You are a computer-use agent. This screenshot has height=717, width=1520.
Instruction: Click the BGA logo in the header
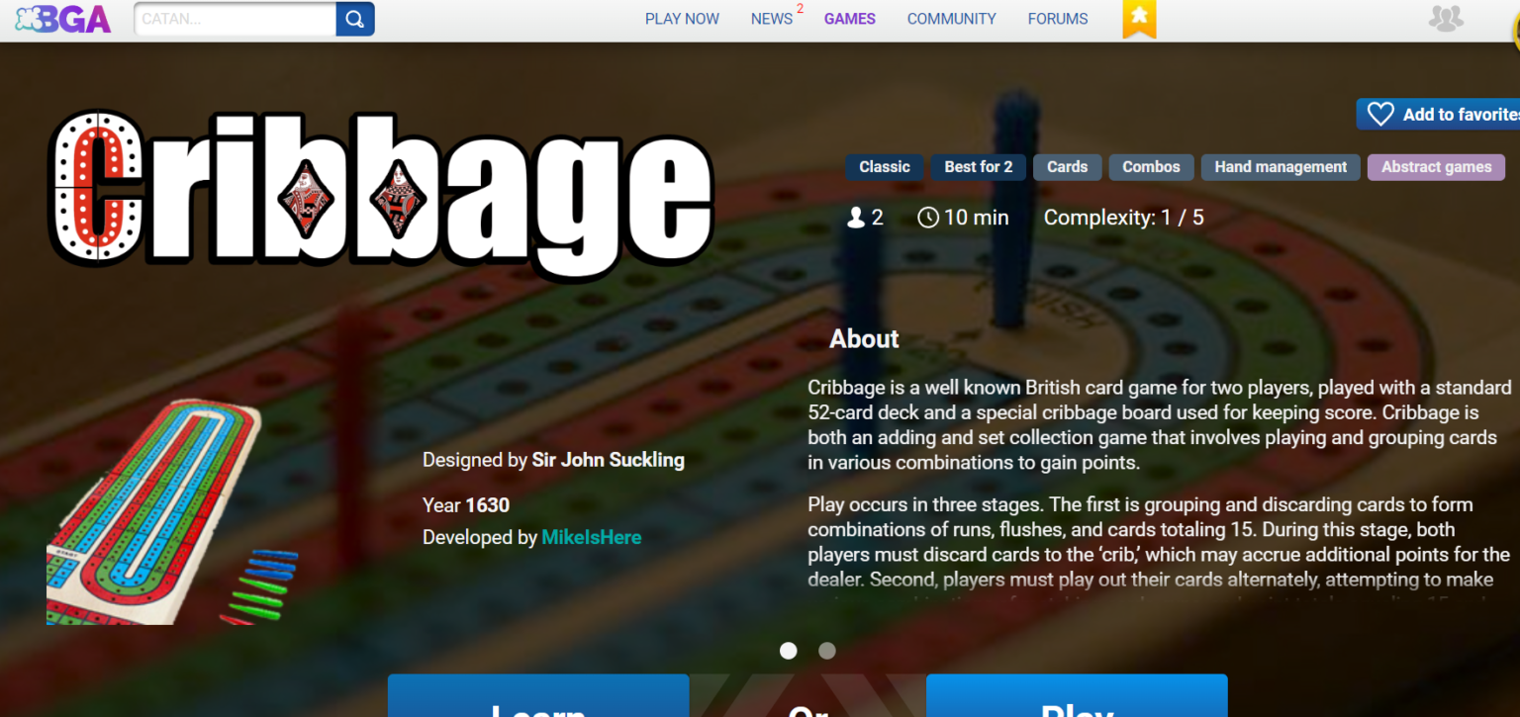(x=63, y=19)
